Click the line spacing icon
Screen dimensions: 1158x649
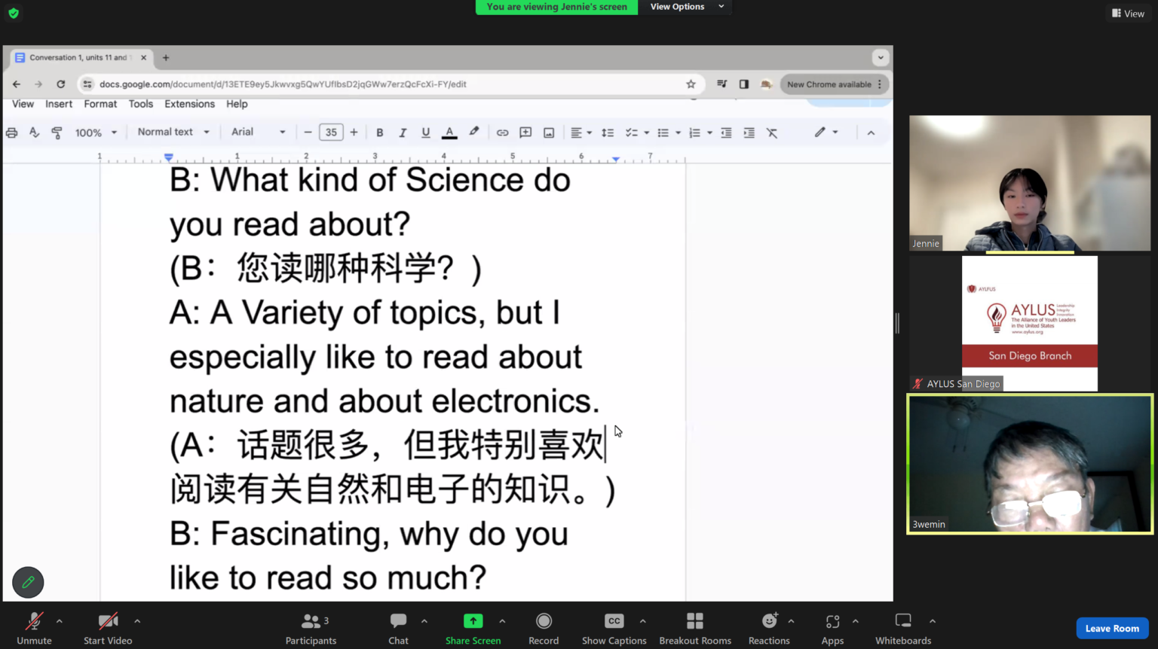pyautogui.click(x=608, y=133)
